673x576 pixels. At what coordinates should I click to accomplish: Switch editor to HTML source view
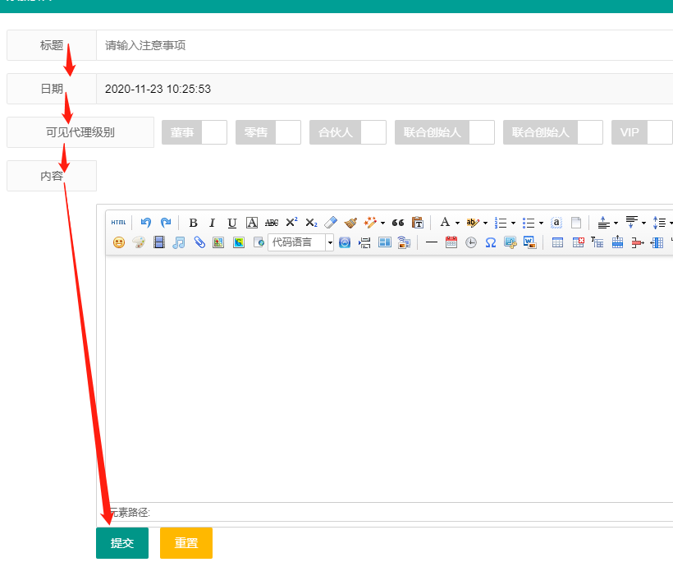(119, 223)
